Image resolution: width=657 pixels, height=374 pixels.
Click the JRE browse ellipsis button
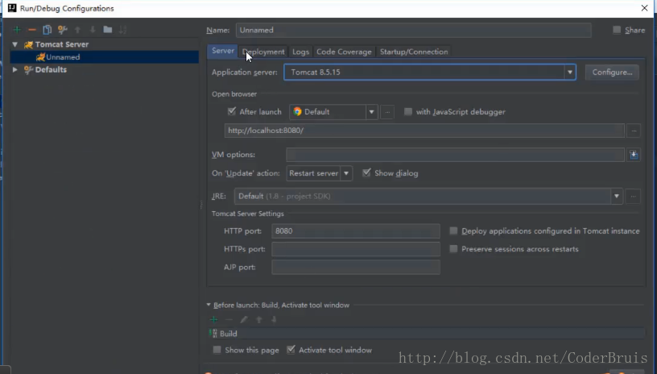(x=633, y=196)
